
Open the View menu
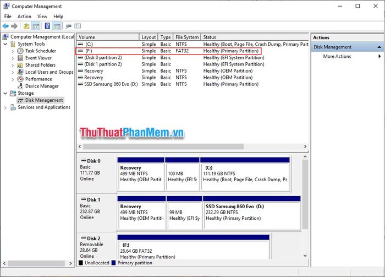tap(42, 17)
